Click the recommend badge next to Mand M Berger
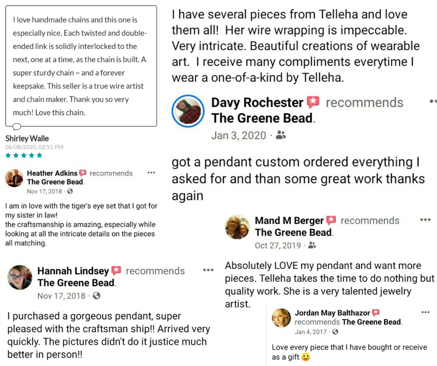Screen dimensions: 437x366 click(331, 221)
